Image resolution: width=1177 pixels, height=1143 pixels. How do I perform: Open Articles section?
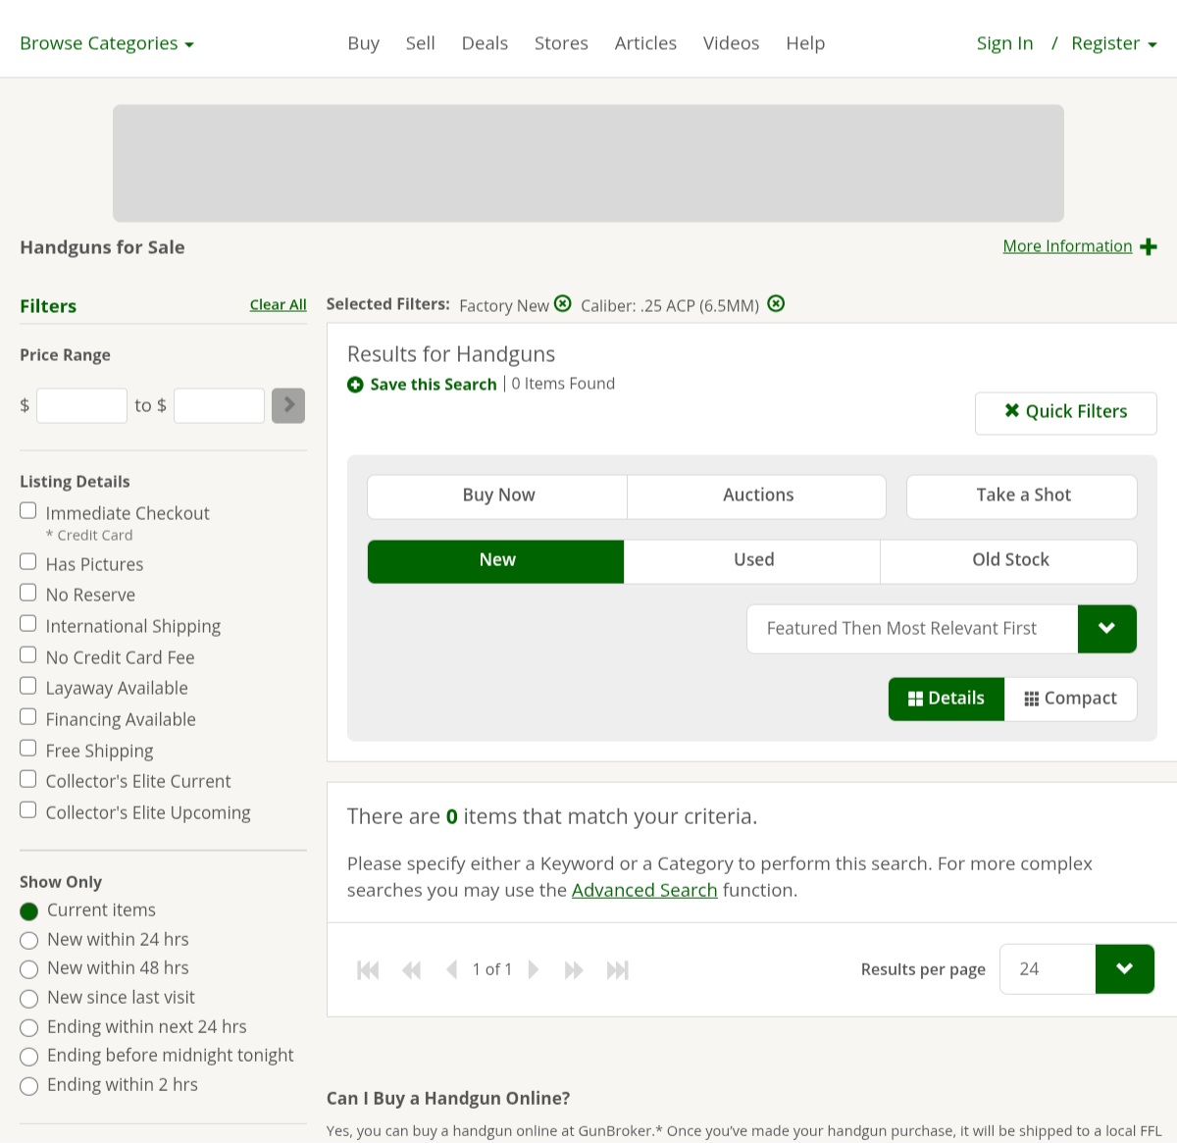coord(645,43)
